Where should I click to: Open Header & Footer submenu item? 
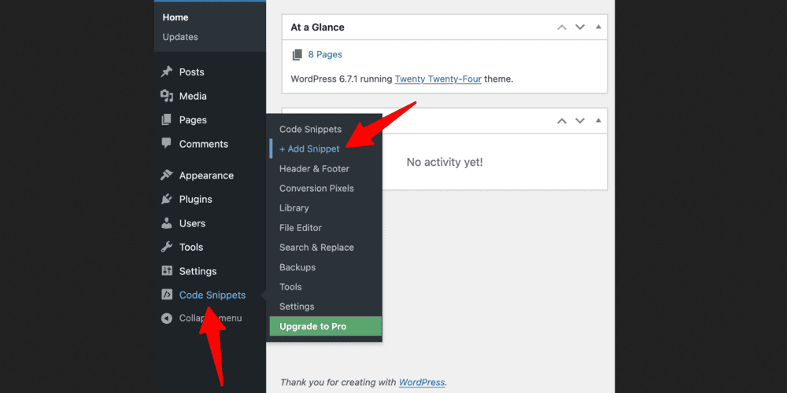coord(314,168)
